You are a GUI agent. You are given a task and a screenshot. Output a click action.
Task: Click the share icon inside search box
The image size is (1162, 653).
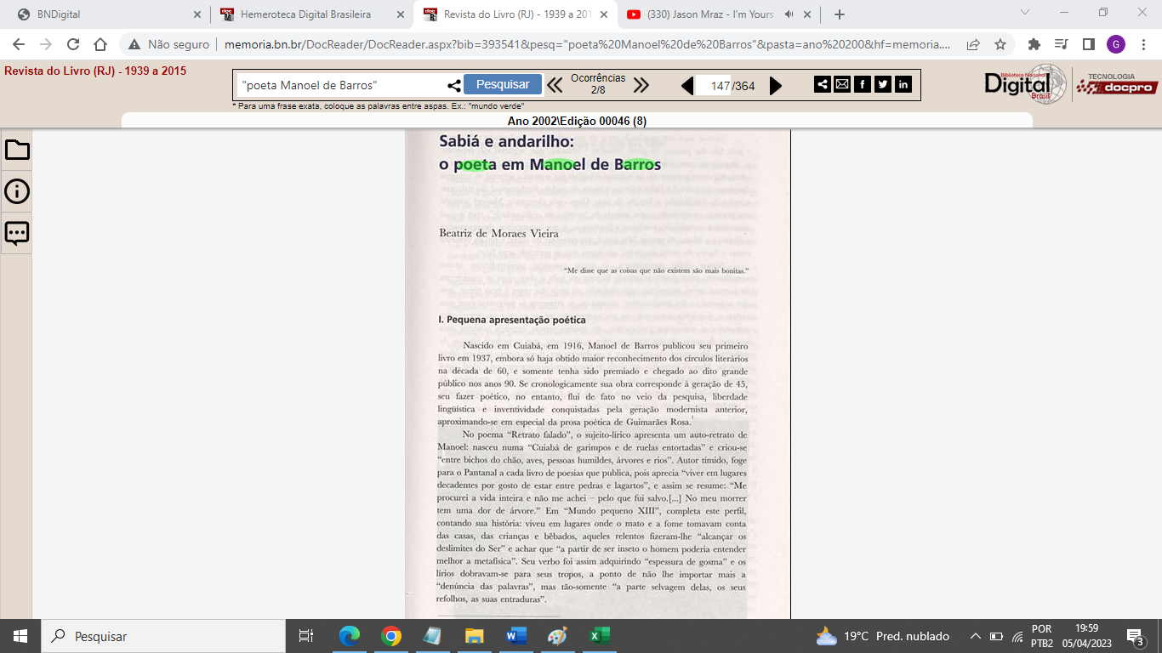(454, 85)
